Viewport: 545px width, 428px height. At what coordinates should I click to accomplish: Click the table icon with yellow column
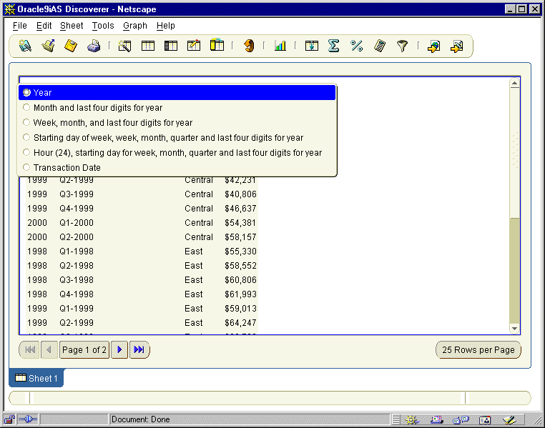pyautogui.click(x=217, y=45)
